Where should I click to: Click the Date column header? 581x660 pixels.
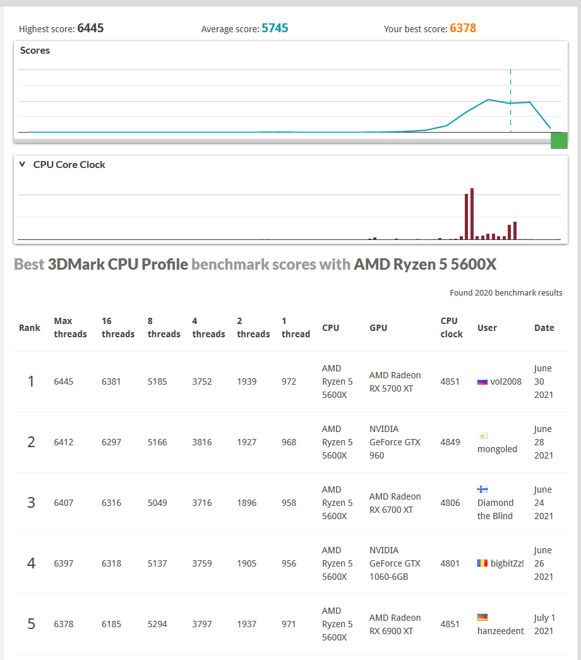point(544,328)
